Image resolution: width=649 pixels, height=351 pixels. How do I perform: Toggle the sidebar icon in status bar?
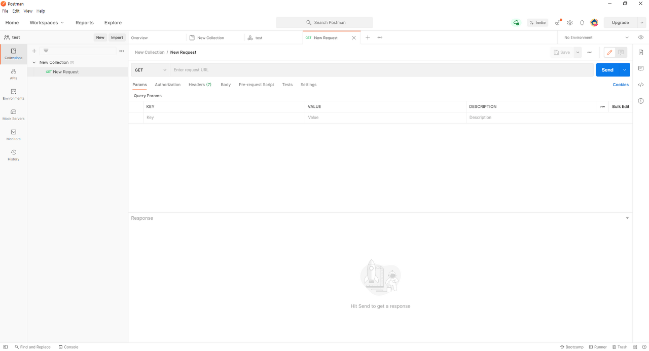pyautogui.click(x=6, y=347)
